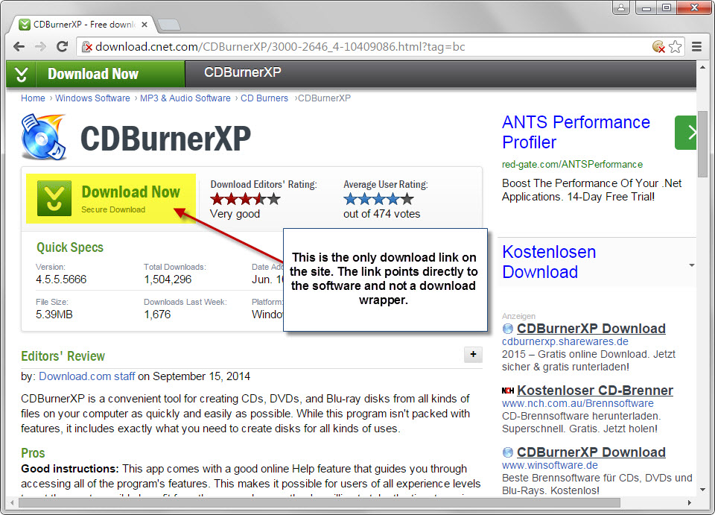Viewport: 715px width, 515px height.
Task: Open a new tab with the blank tab button
Action: [x=169, y=25]
